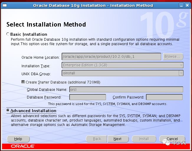Open the Help button
The width and height of the screenshot is (192, 151).
tap(18, 139)
